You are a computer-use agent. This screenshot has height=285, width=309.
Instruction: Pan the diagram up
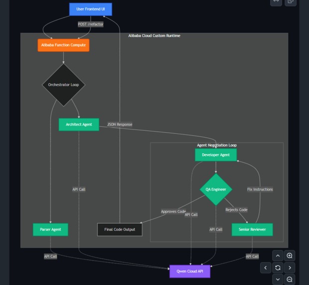pos(278,256)
